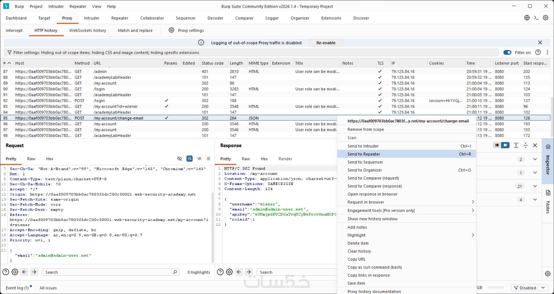Switch to the WebSockets history tab
The height and width of the screenshot is (294, 554).
(87, 31)
